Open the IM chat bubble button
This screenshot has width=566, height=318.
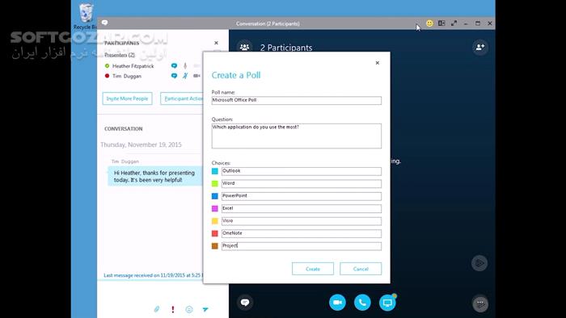(x=245, y=302)
